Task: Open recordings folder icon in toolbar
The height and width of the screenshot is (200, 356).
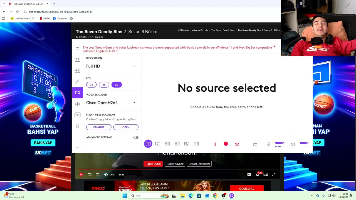Action: click(x=255, y=144)
